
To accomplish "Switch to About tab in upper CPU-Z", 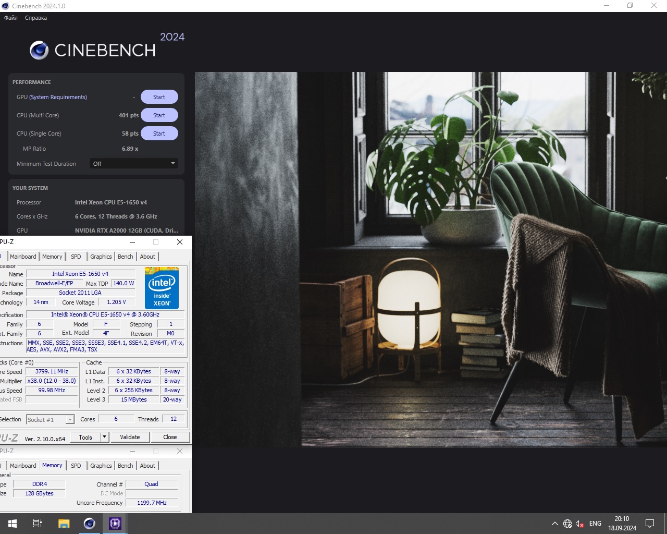I will point(147,257).
